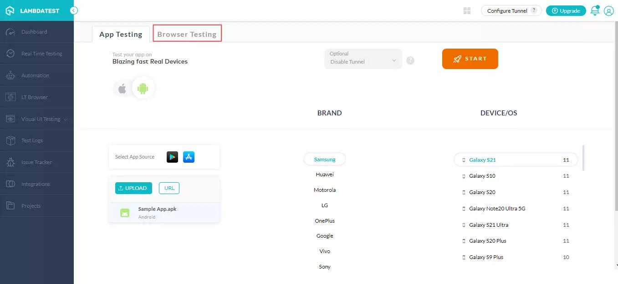
Task: Select Google Play Store app source
Action: click(172, 157)
